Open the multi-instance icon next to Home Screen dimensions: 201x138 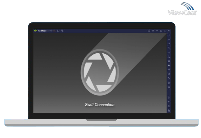[x=62, y=31]
